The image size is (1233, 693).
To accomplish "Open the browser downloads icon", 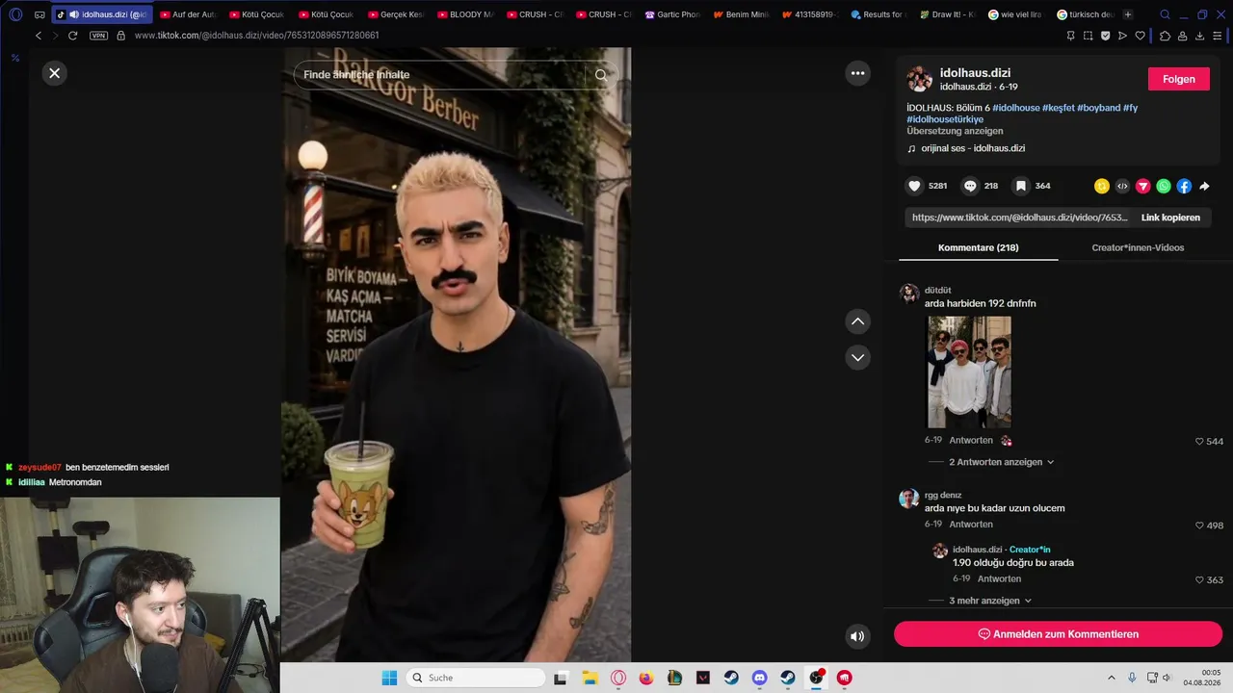I will [x=1200, y=36].
